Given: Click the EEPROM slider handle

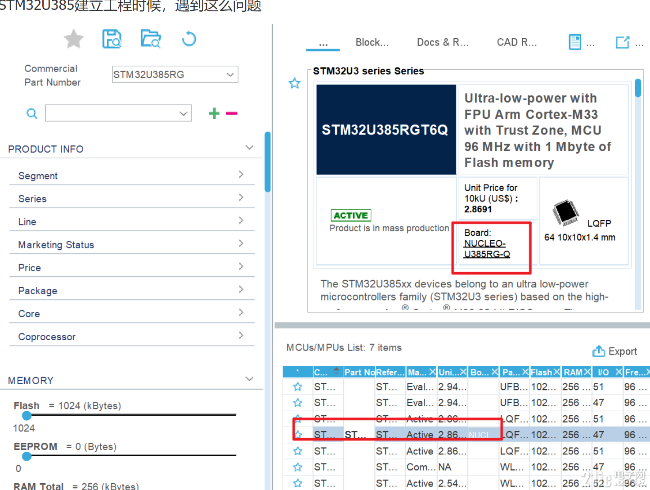Looking at the screenshot, I should 27,456.
